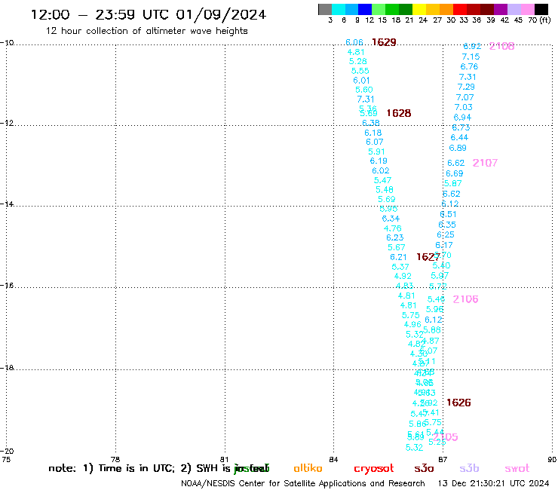558x490 pixels.
Task: Click the s3a pass number 1627
Action: point(428,257)
